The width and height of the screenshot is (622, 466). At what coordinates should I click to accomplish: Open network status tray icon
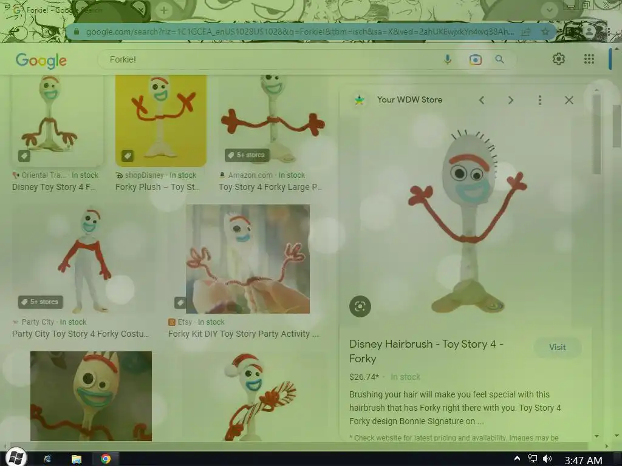(x=532, y=459)
